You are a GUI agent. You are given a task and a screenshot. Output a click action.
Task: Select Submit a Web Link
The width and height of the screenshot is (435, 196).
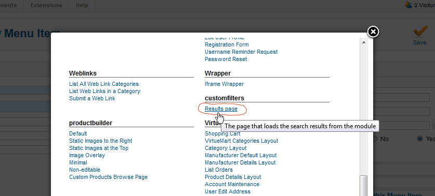coord(92,98)
